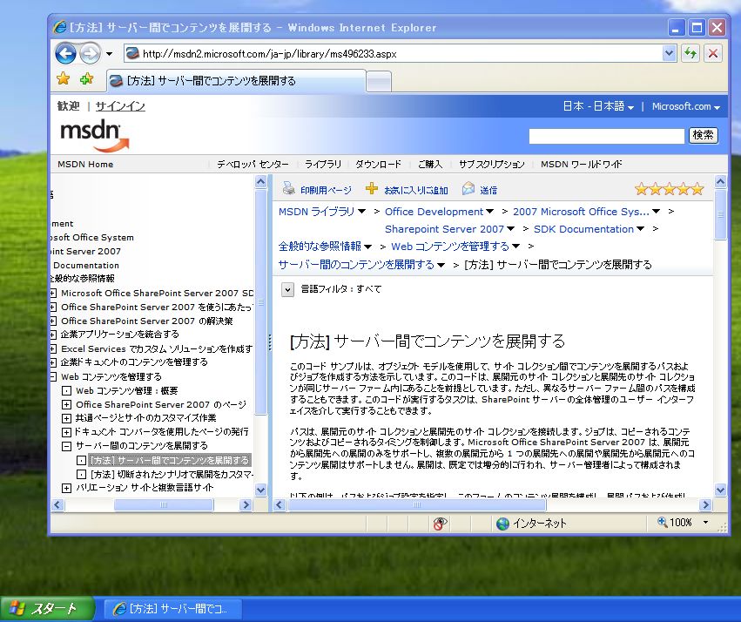Open ライブラリ navigation item
The width and height of the screenshot is (741, 622).
point(323,165)
